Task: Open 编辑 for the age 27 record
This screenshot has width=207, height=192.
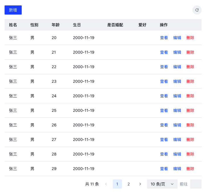Action: pos(177,140)
